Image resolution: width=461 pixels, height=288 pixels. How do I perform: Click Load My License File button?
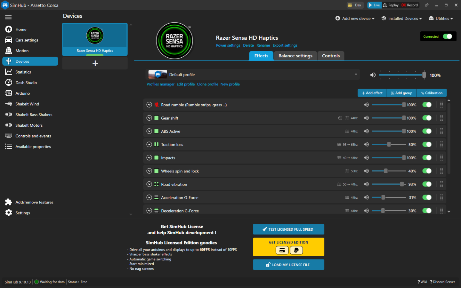288,265
